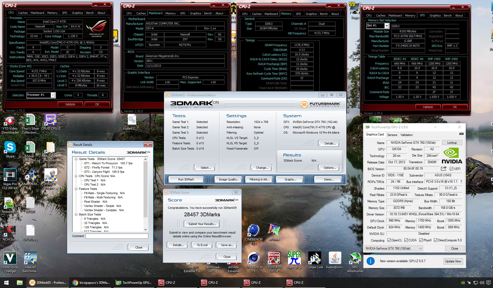
Task: Open Vegas Pro 13.0 desktop shortcut
Action: (x=10, y=179)
